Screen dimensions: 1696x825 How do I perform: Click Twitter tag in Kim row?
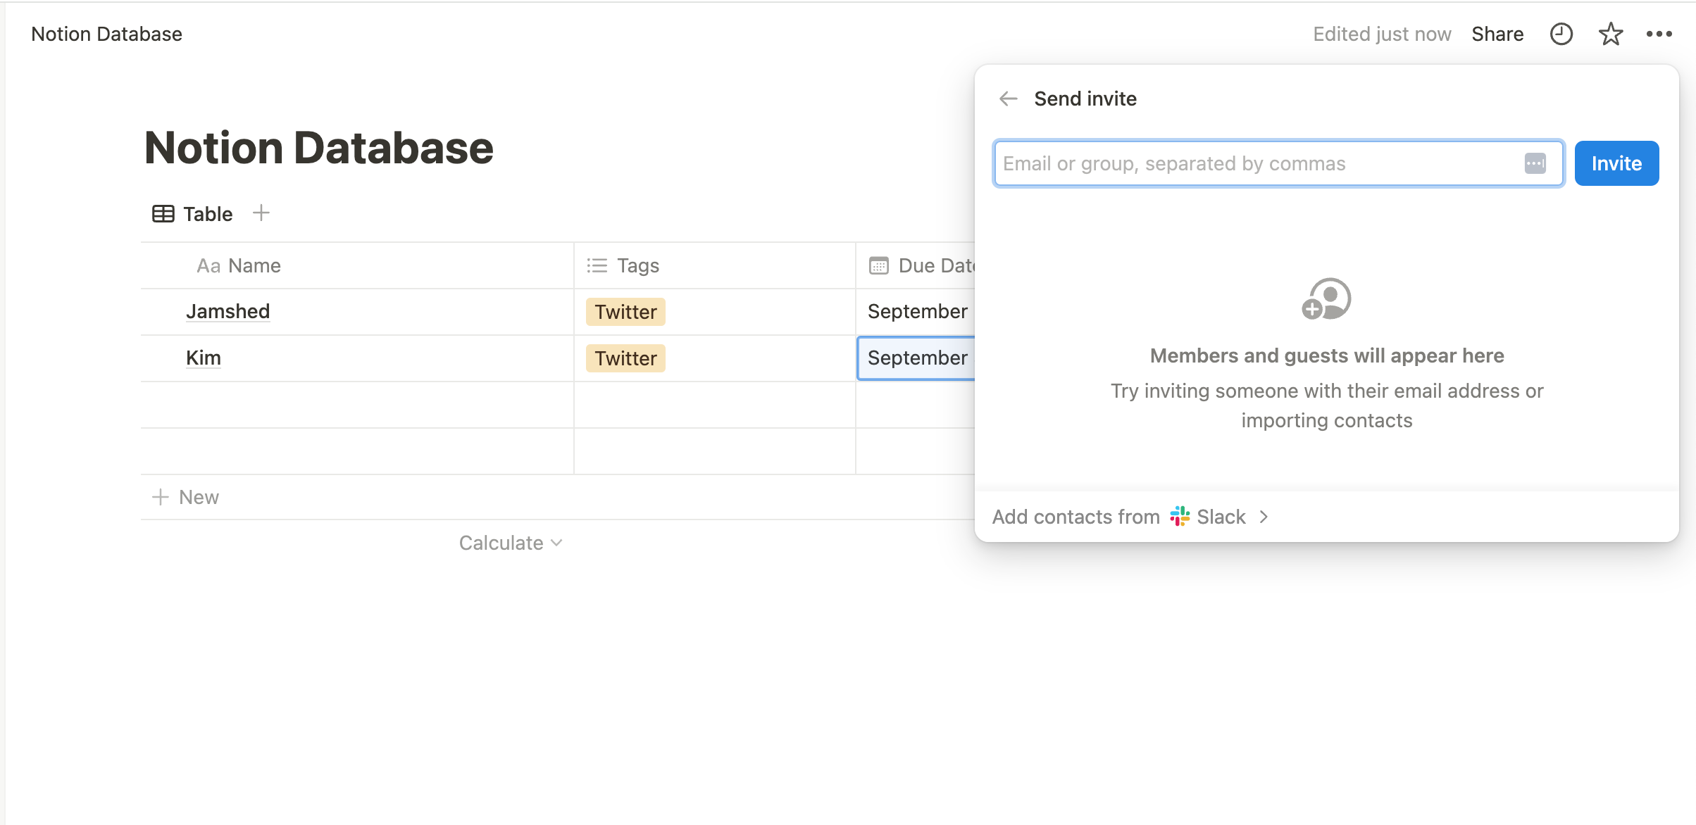[625, 358]
